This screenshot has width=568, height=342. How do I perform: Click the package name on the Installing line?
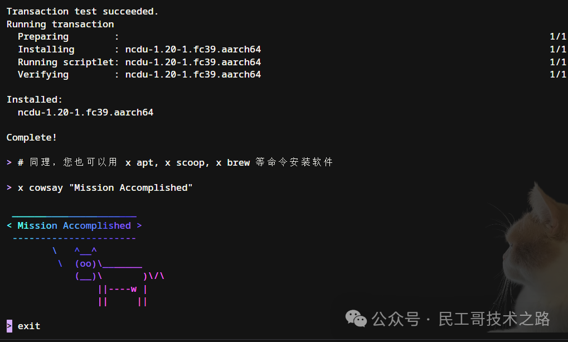pos(193,50)
